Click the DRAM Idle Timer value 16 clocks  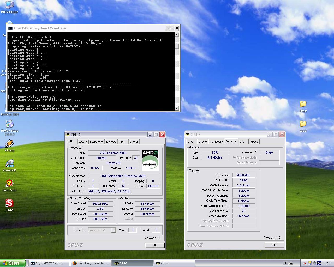pyautogui.click(x=243, y=216)
